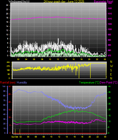Select the "1020" barometer axis value

click(110, 9)
